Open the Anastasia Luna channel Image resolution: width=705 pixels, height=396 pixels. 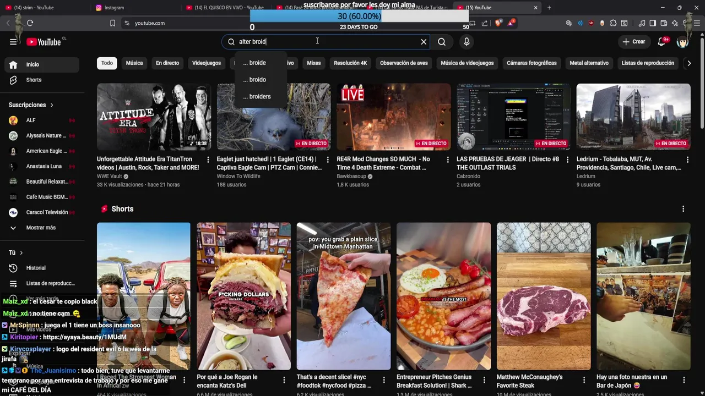click(42, 166)
